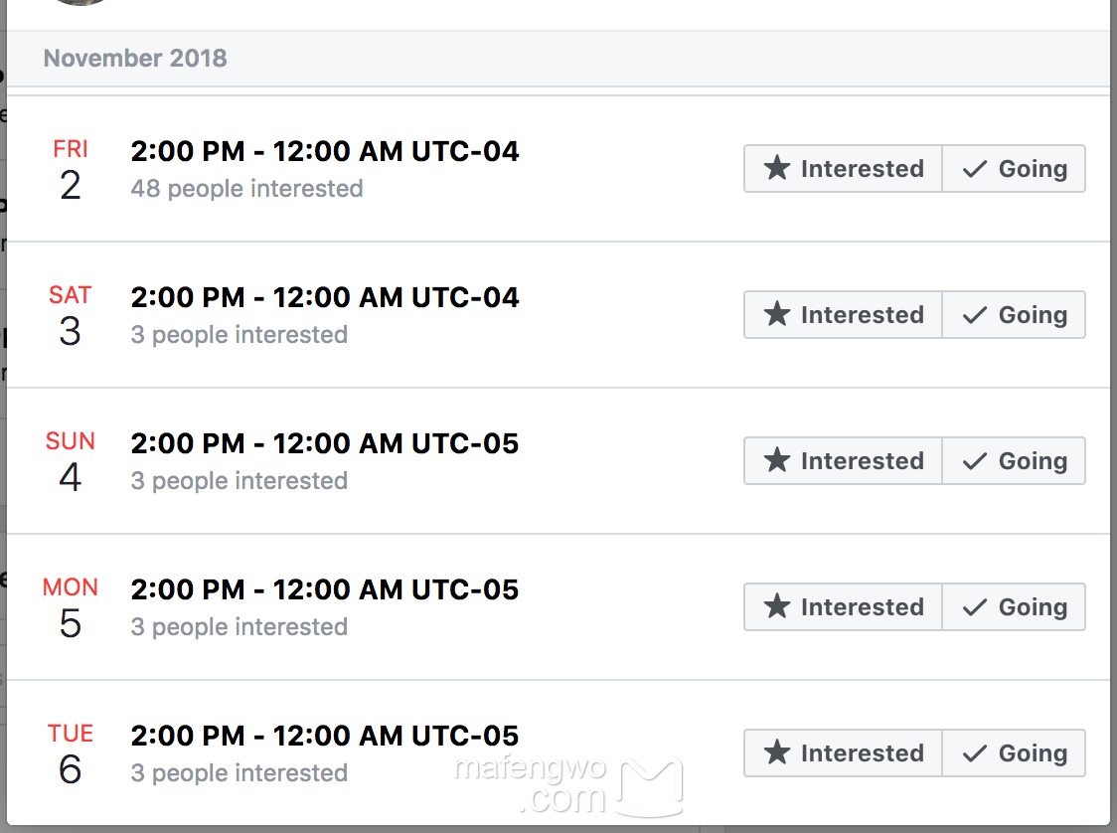The image size is (1117, 833).
Task: View 3 people interested on Saturday
Action: (239, 335)
